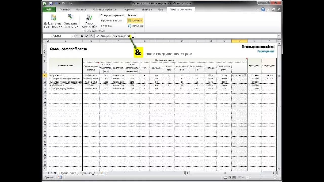This screenshot has width=324, height=182.
Task: Click inside the formula bar input
Action: (186, 36)
